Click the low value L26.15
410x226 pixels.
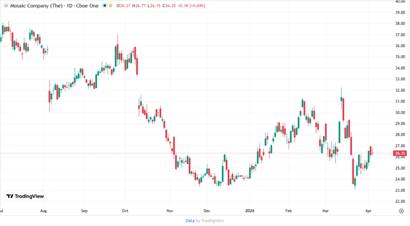click(154, 5)
